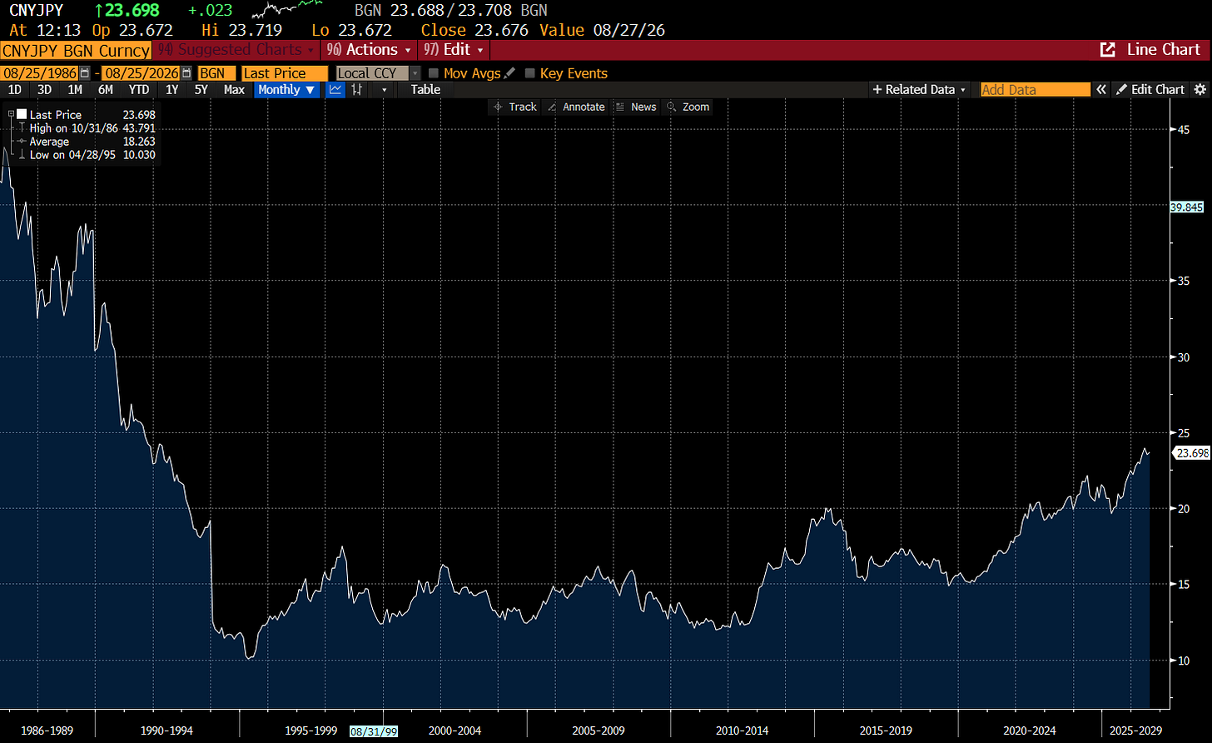Click the 2020-2024 x-axis label
Screen dimensions: 1212x743
click(x=1030, y=731)
